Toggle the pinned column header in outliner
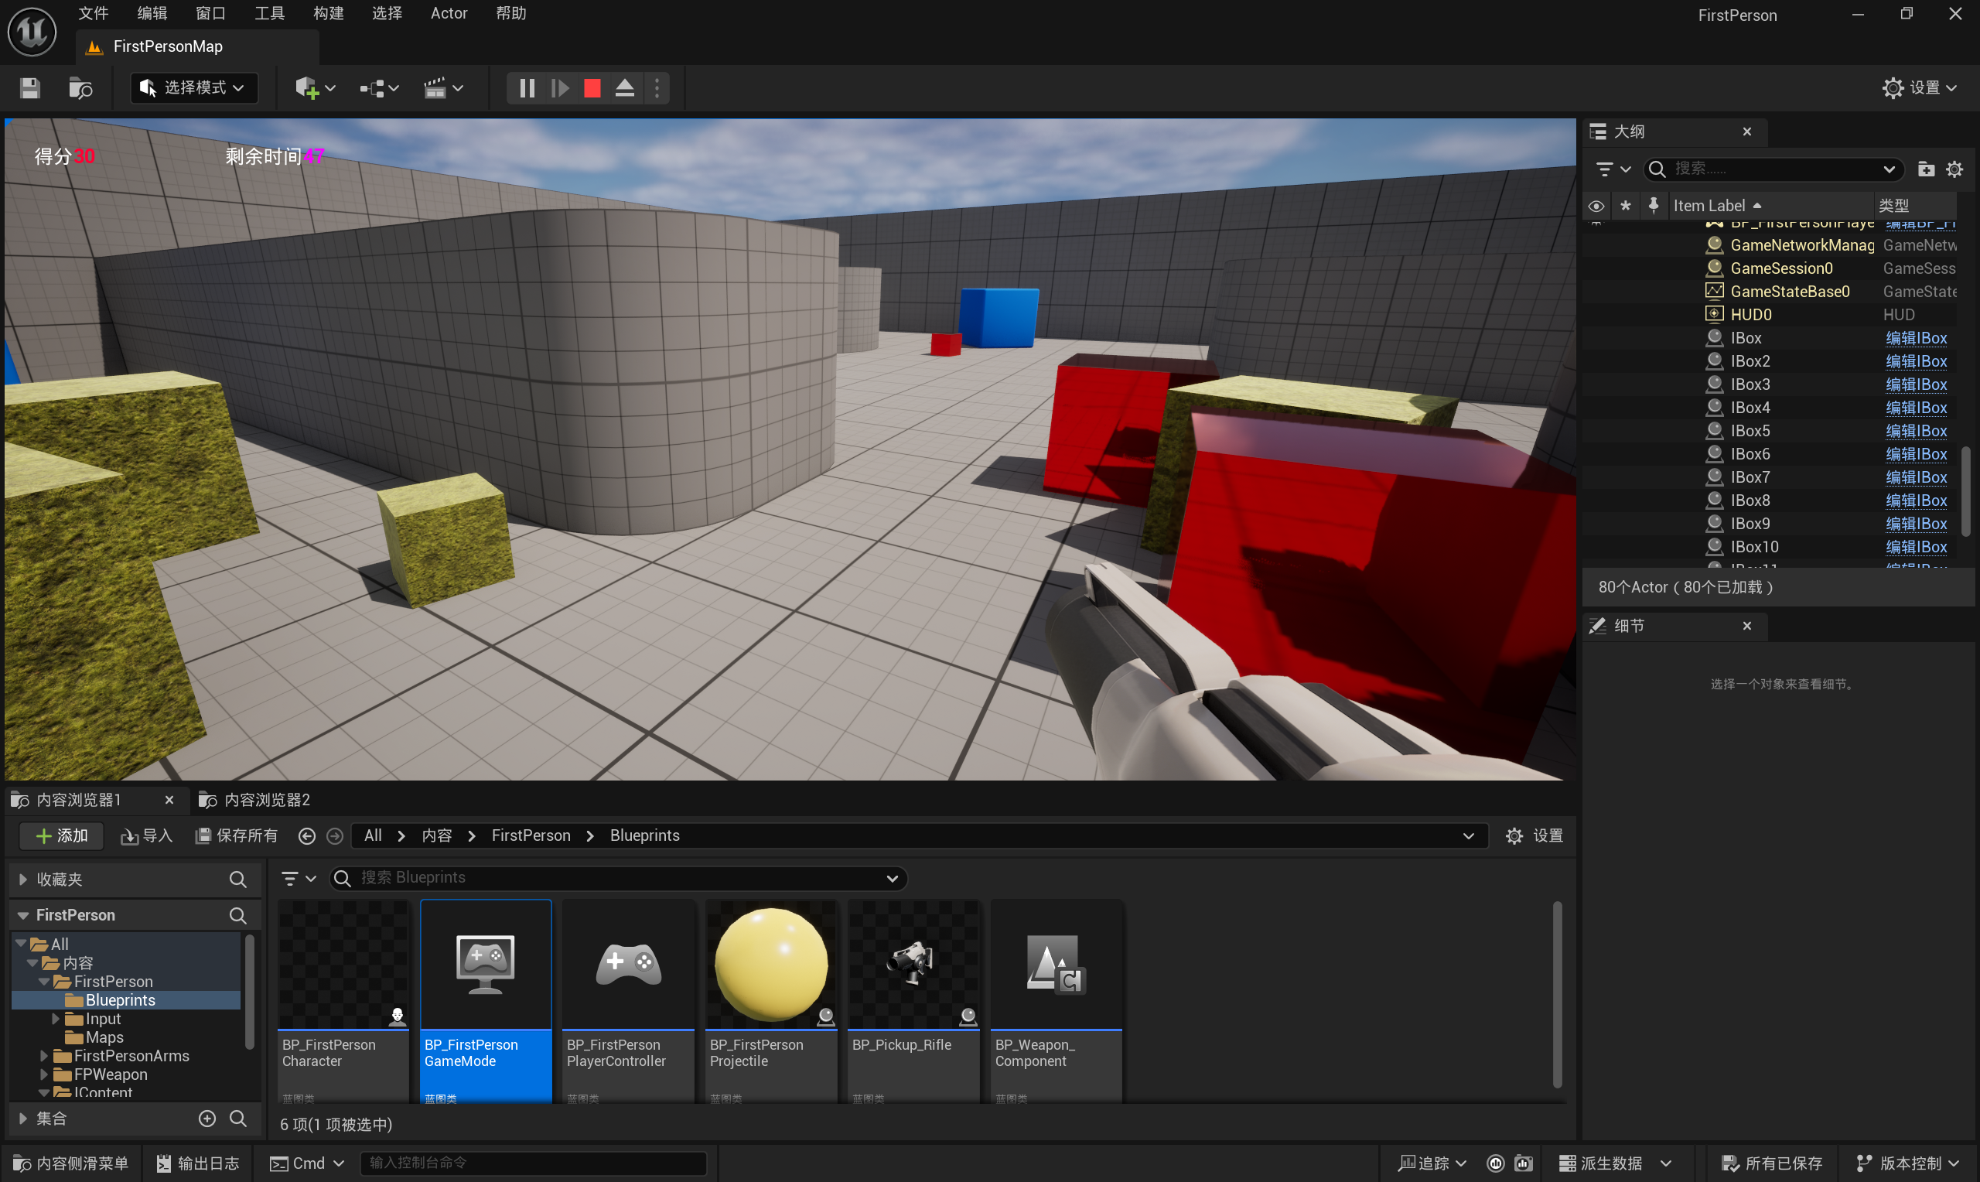The height and width of the screenshot is (1182, 1980). coord(1654,207)
